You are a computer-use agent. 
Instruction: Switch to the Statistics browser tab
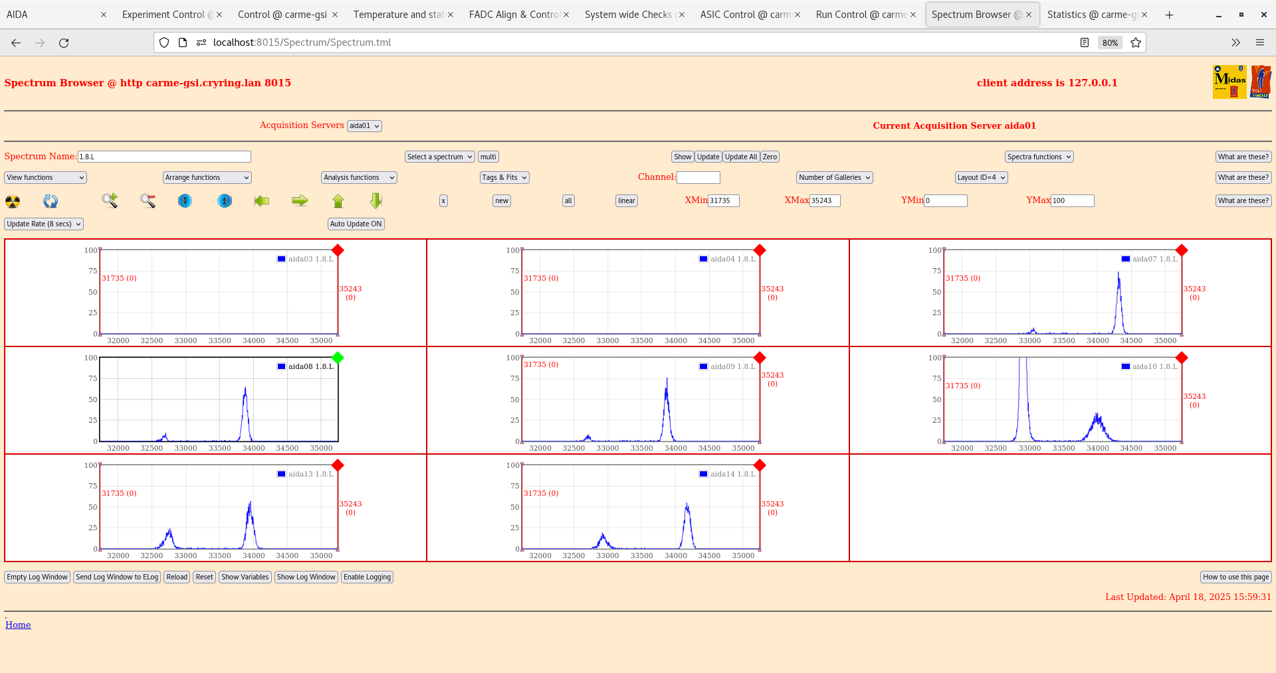tap(1091, 15)
